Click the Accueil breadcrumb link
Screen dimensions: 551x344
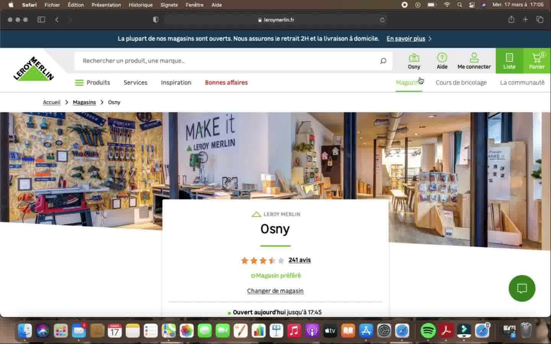(52, 102)
